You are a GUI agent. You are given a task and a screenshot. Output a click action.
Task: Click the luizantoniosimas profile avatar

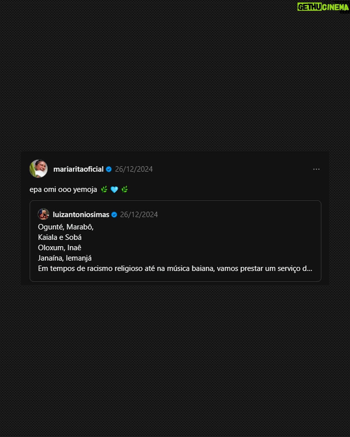coord(43,214)
